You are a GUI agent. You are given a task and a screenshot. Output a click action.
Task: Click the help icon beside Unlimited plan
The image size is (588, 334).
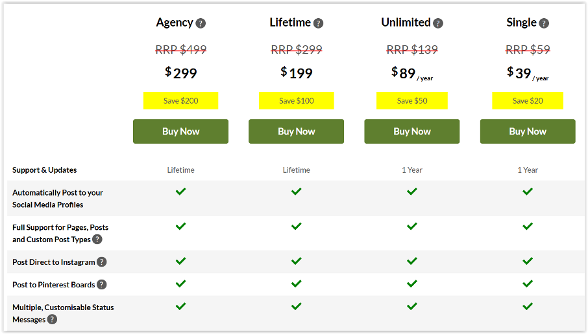click(x=439, y=23)
